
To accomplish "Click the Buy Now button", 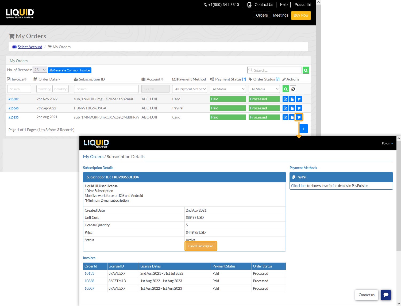I will [x=301, y=15].
